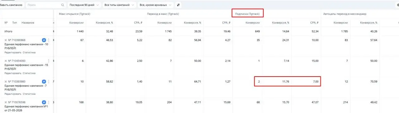Click the total value 649
Viewport: 399px width, 113px height.
pos(257,31)
